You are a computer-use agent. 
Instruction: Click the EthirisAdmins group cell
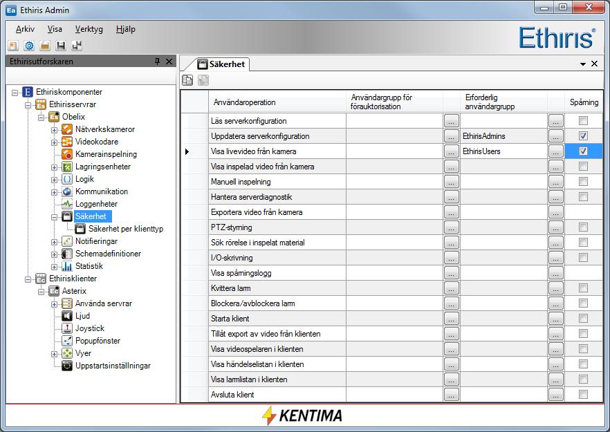click(503, 136)
